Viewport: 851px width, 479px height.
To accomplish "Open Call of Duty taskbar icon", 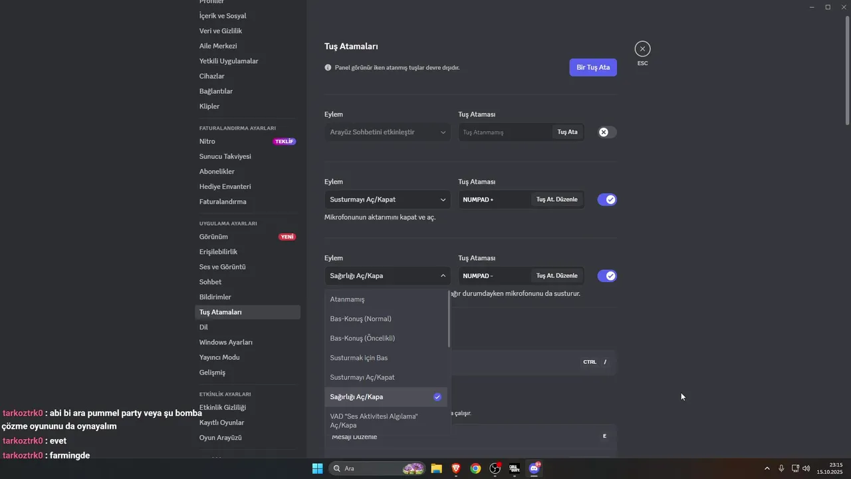I will click(515, 468).
